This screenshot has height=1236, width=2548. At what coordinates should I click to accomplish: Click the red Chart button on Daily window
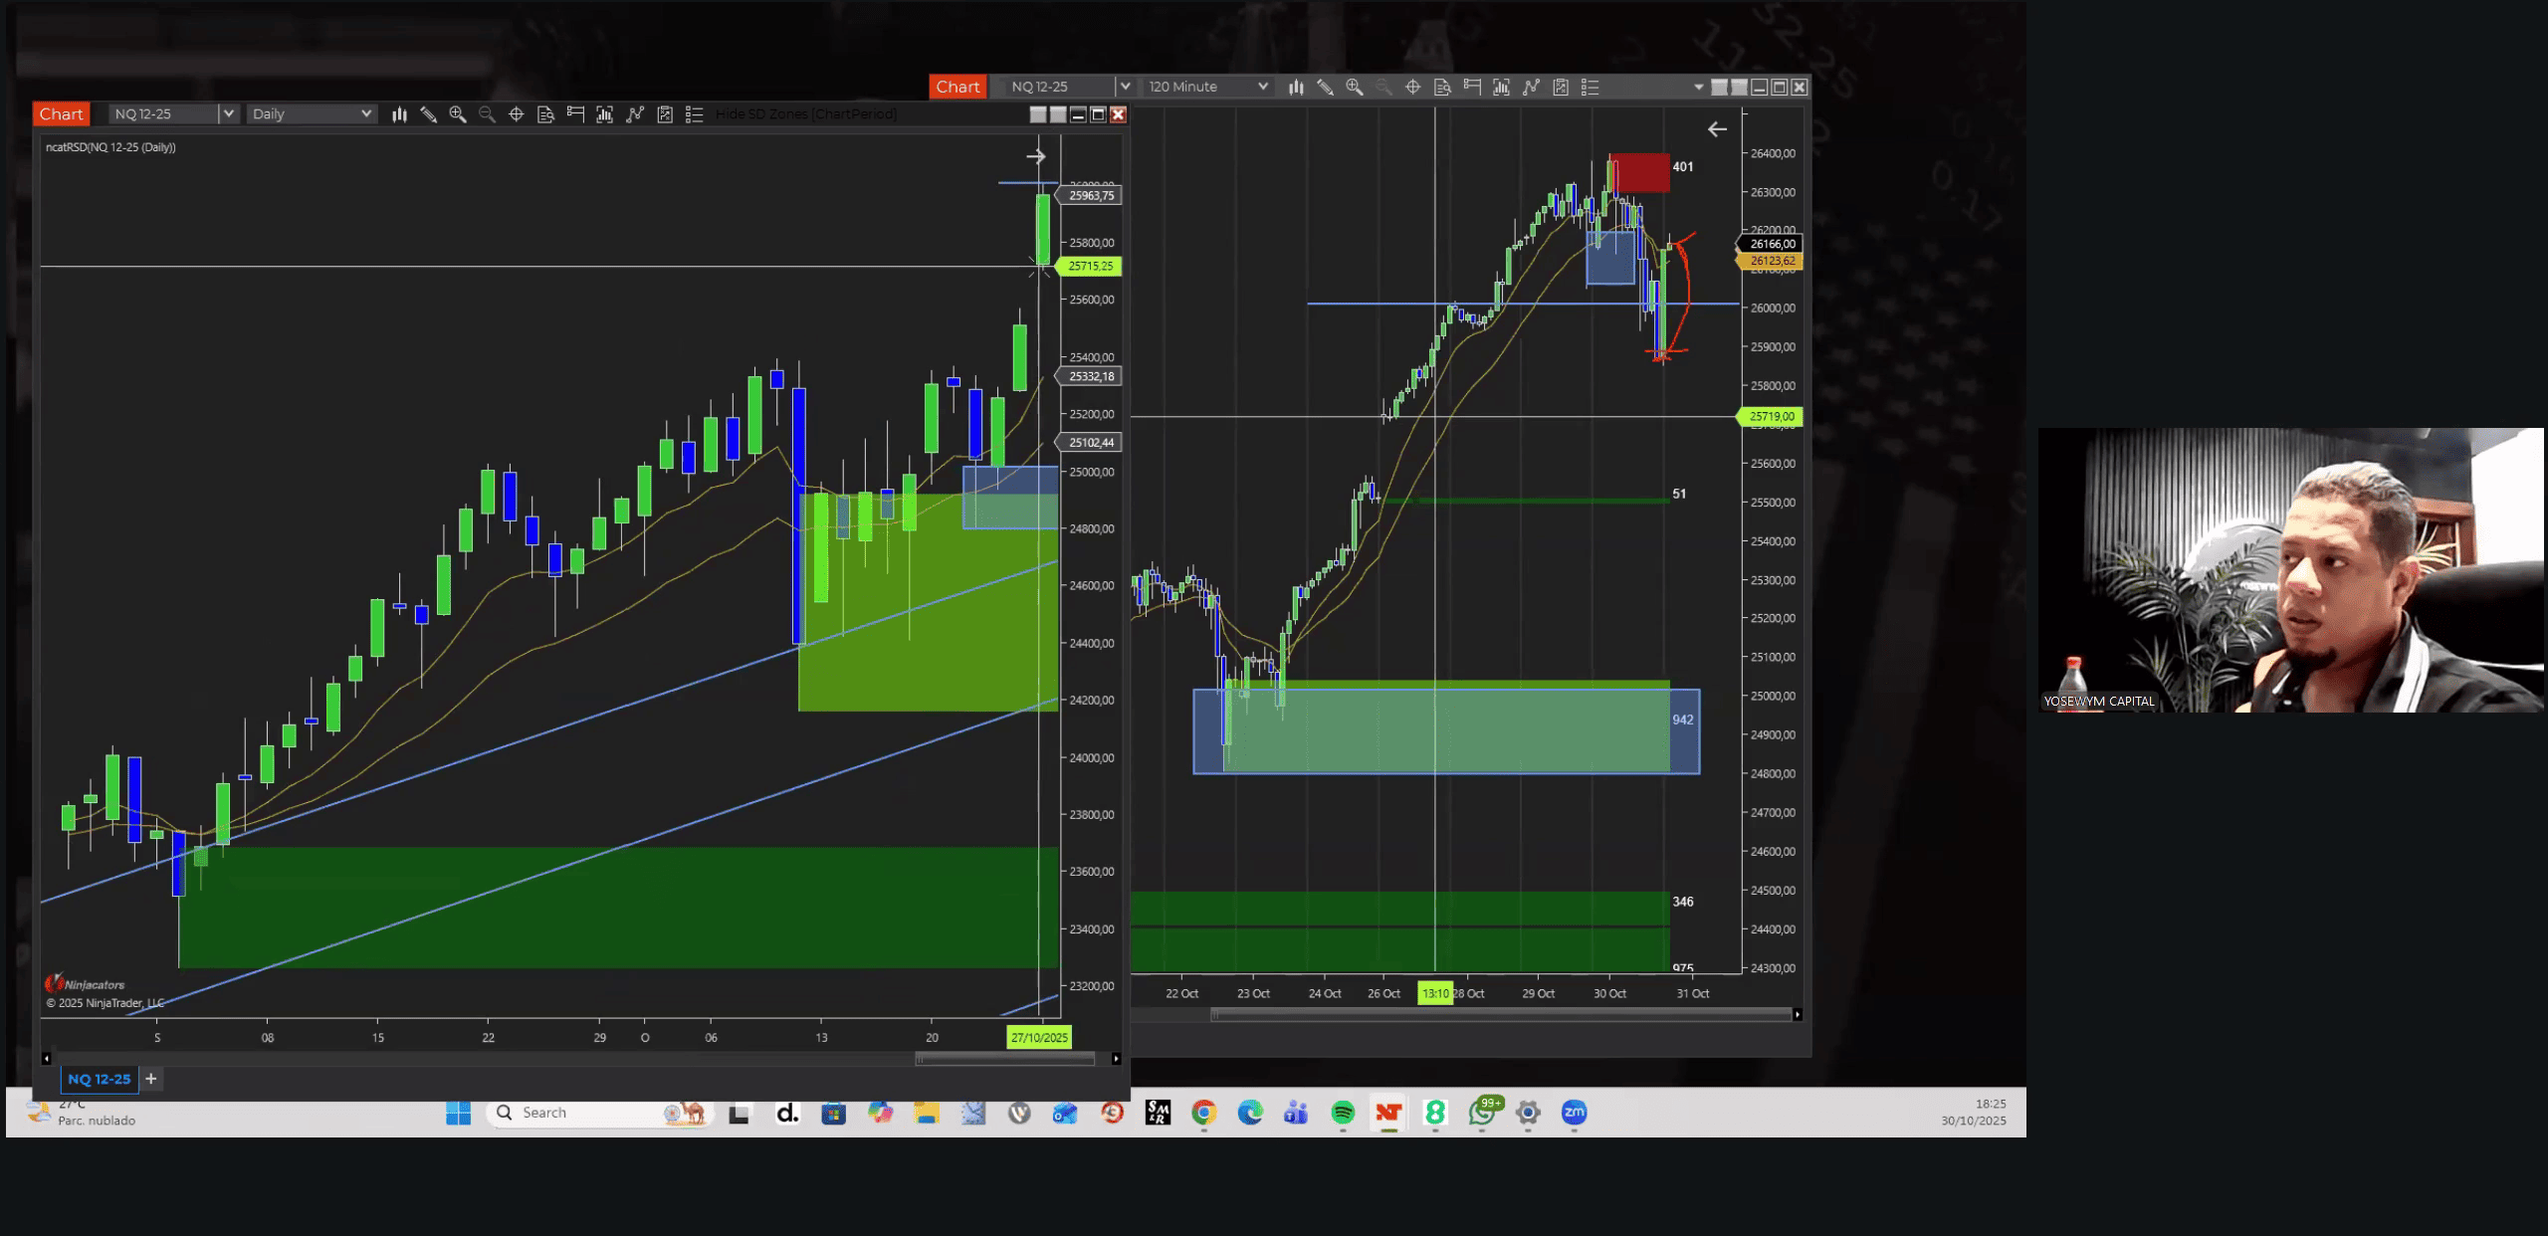pyautogui.click(x=61, y=114)
